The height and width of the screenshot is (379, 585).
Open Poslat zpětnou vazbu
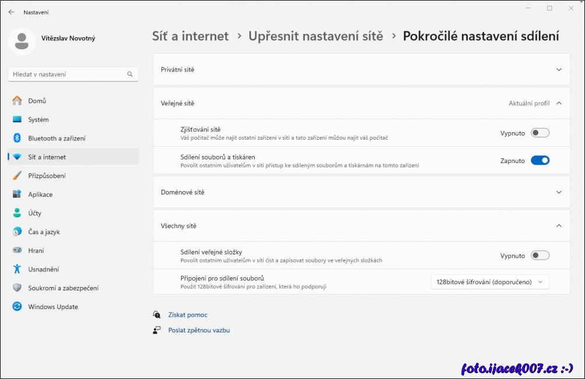pos(198,330)
